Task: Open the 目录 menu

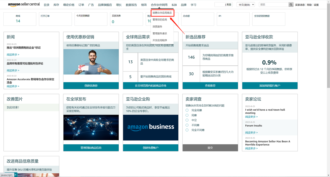Action: pyautogui.click(x=46, y=5)
